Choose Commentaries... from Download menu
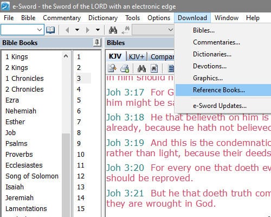 coord(223,42)
